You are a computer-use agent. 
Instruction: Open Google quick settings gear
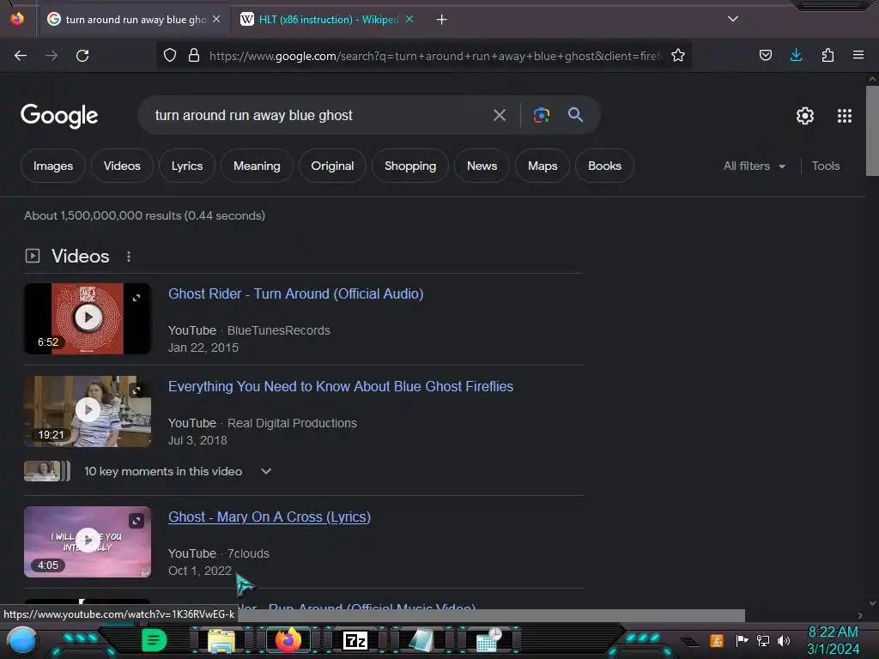click(805, 116)
